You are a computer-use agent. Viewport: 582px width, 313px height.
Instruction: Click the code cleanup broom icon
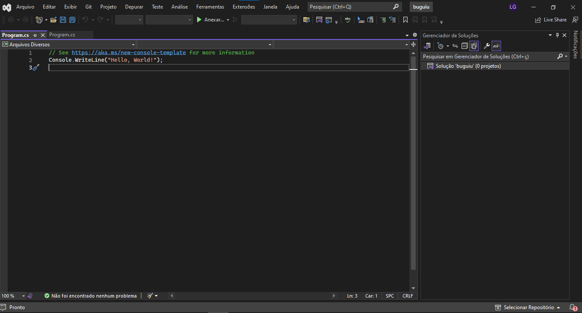coord(150,296)
